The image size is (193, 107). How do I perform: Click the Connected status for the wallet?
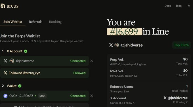(x=78, y=96)
